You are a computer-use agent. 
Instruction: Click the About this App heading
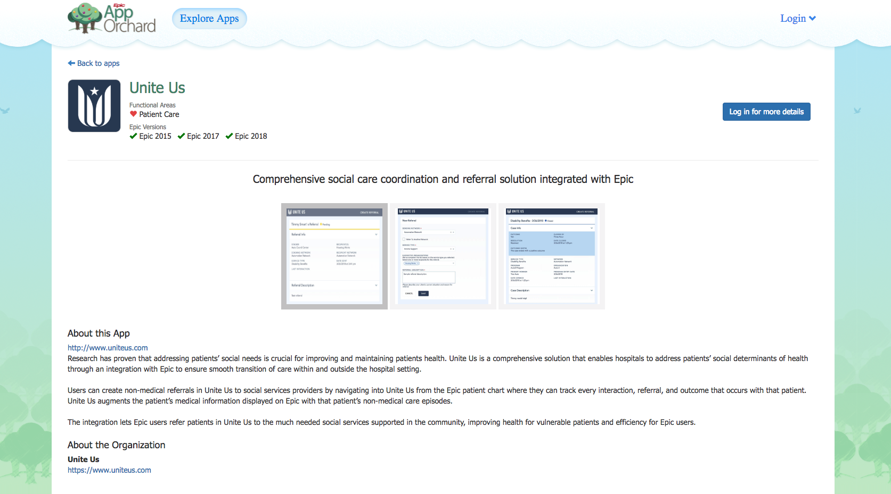coord(99,333)
